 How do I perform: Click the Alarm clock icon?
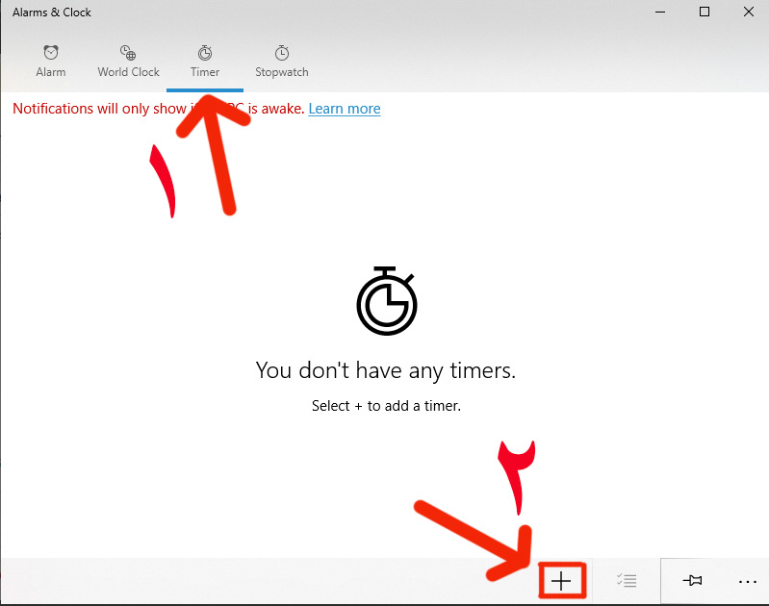(x=51, y=53)
